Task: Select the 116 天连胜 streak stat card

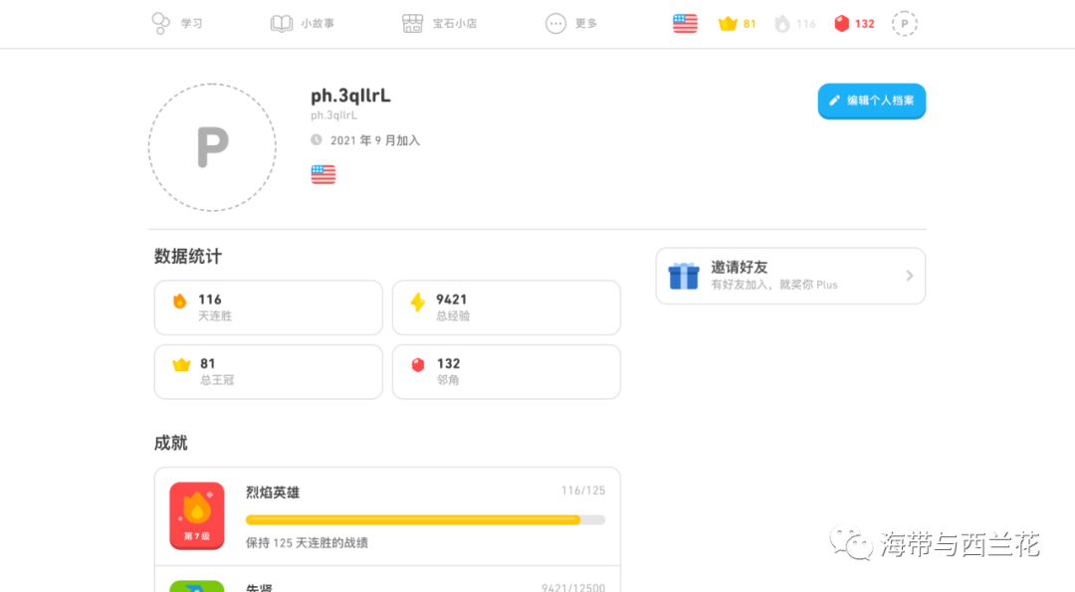Action: click(x=268, y=307)
